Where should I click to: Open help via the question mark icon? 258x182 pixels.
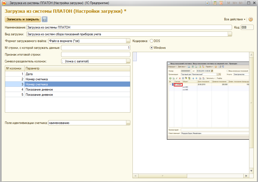[251, 19]
